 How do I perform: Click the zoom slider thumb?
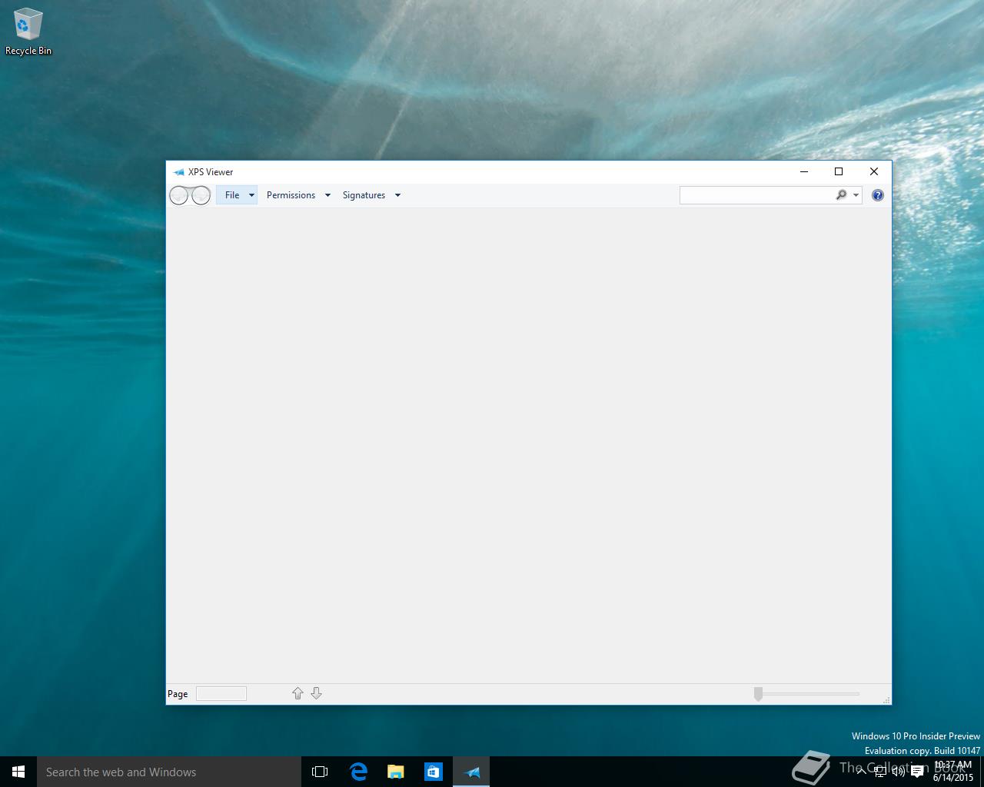758,693
